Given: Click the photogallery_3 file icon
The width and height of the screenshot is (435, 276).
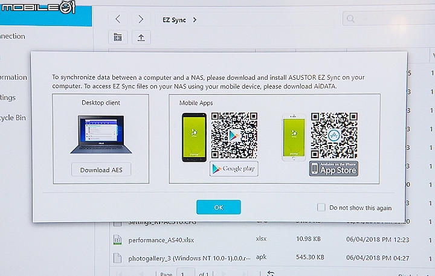Looking at the screenshot, I should [x=117, y=258].
